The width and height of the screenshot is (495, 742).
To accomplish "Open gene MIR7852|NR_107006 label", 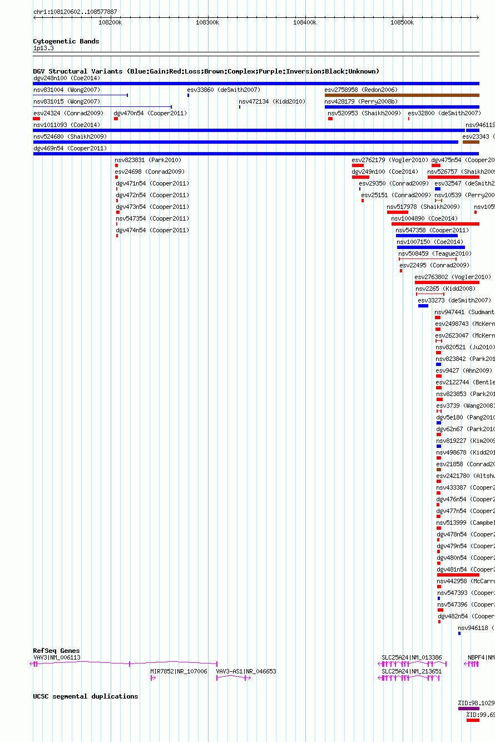I will (179, 671).
